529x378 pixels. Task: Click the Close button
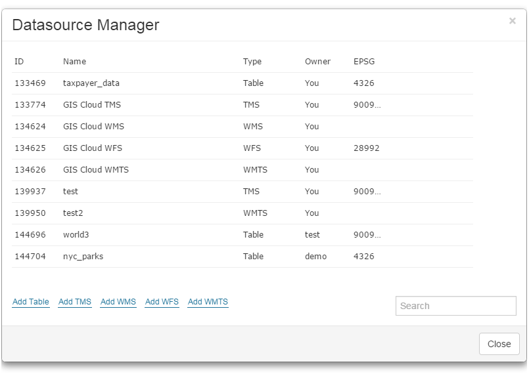(499, 344)
